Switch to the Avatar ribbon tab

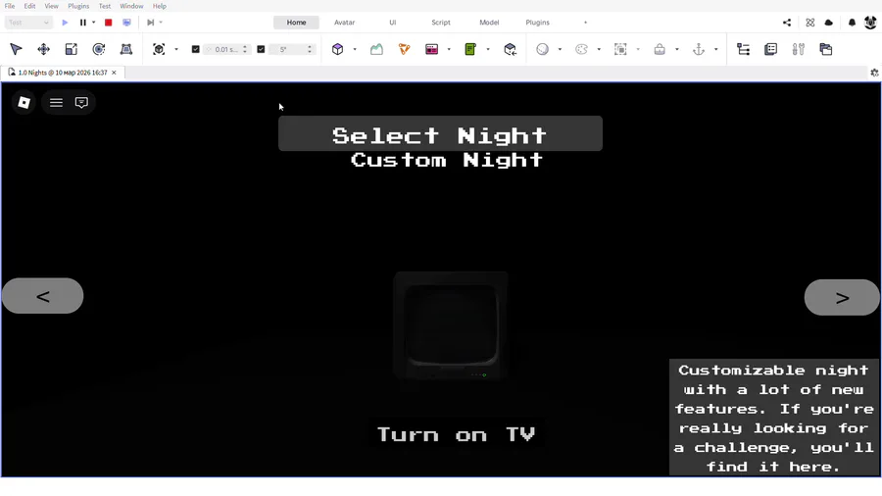[x=344, y=23]
